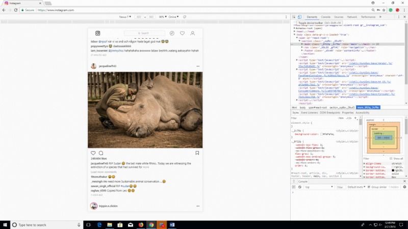Show console sidebar icon
The width and height of the screenshot is (408, 229).
[294, 187]
